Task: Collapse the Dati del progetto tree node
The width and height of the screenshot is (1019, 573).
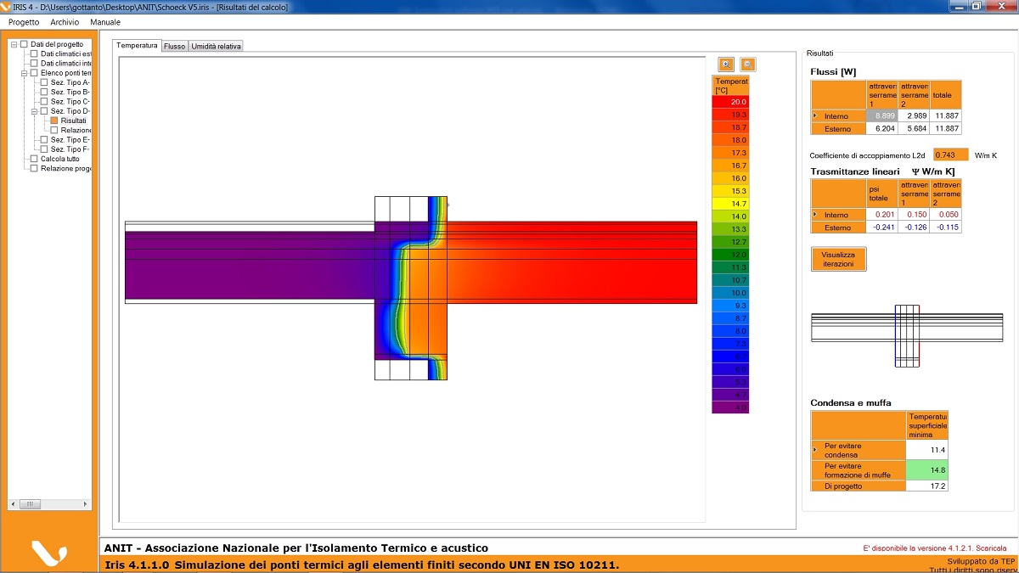Action: click(x=14, y=44)
